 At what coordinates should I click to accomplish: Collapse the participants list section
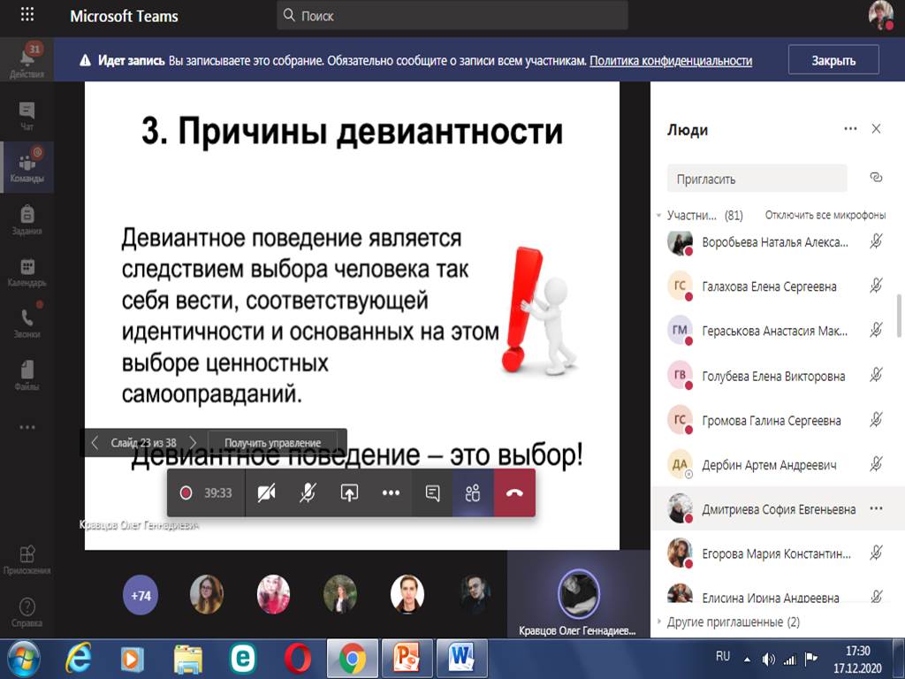coord(658,215)
